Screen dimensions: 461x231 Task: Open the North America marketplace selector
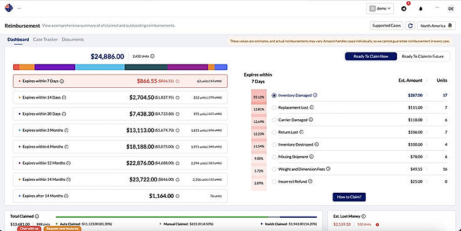click(436, 26)
